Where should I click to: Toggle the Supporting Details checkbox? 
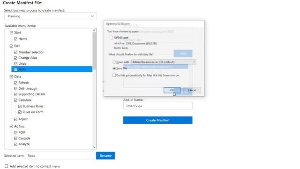click(x=15, y=94)
